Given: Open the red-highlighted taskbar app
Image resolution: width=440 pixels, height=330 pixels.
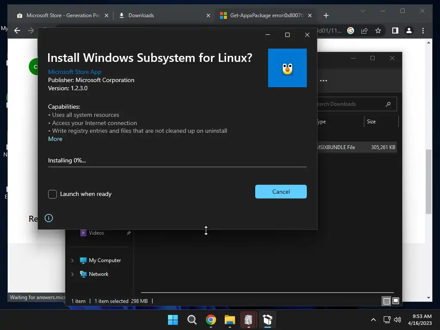Looking at the screenshot, I should point(249,320).
